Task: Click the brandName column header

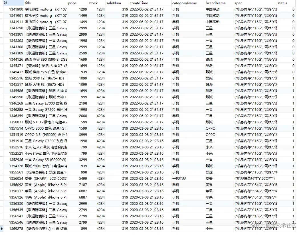Action: tap(219, 3)
